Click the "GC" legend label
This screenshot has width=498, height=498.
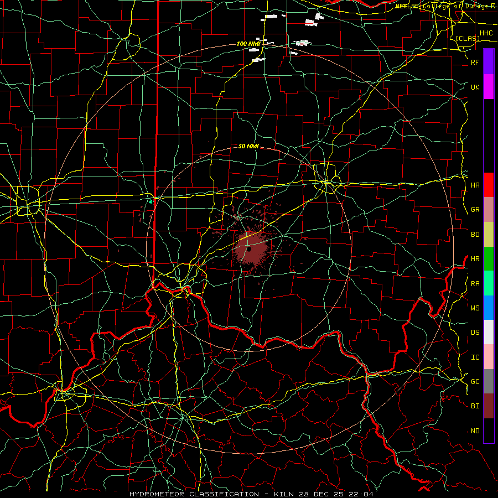(x=475, y=382)
